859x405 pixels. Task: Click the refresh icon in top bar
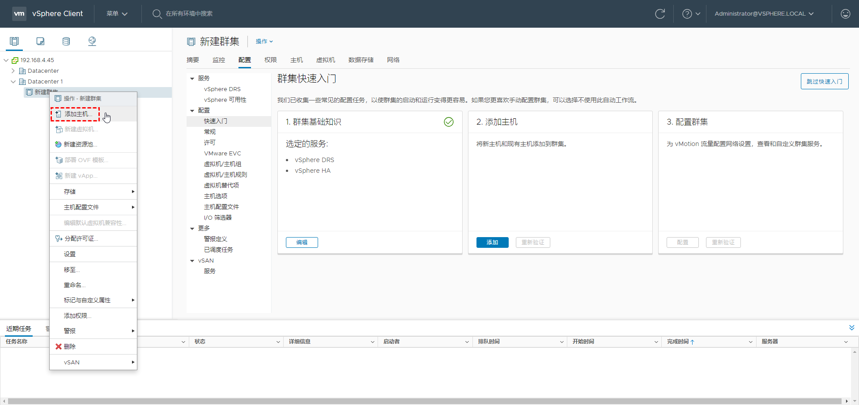click(660, 14)
